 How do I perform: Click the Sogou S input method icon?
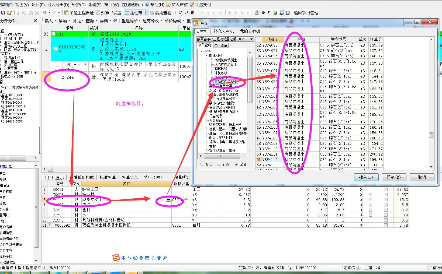pos(116,258)
